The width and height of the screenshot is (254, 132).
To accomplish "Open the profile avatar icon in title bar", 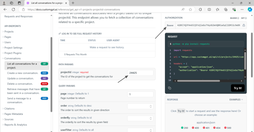I will (x=4, y=3).
